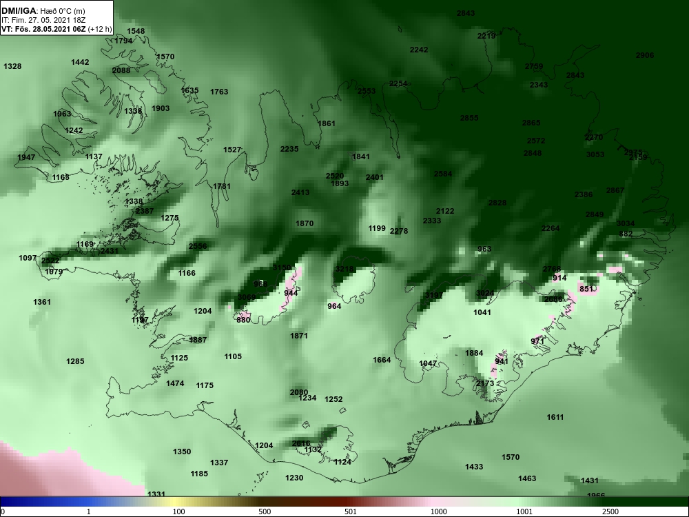
Task: Click the map value 1635
Action: pyautogui.click(x=190, y=90)
